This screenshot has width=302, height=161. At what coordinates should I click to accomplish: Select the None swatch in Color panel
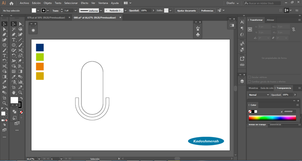coord(250,112)
